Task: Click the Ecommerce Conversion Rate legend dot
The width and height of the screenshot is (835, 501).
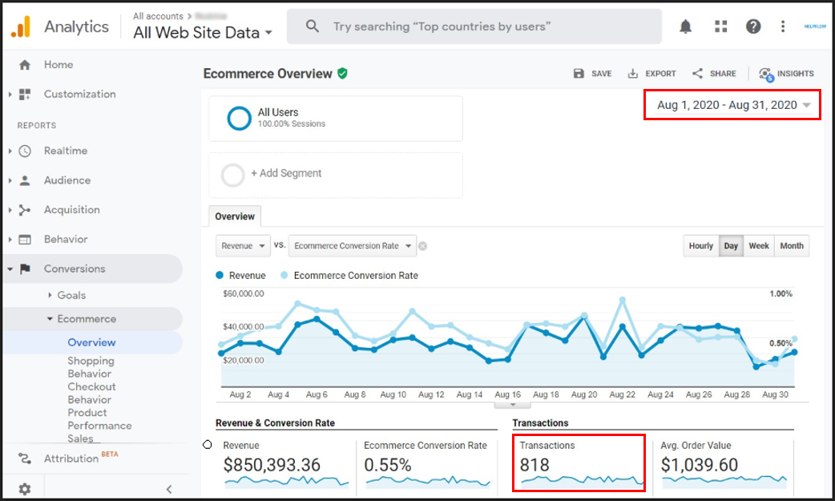Action: click(284, 275)
